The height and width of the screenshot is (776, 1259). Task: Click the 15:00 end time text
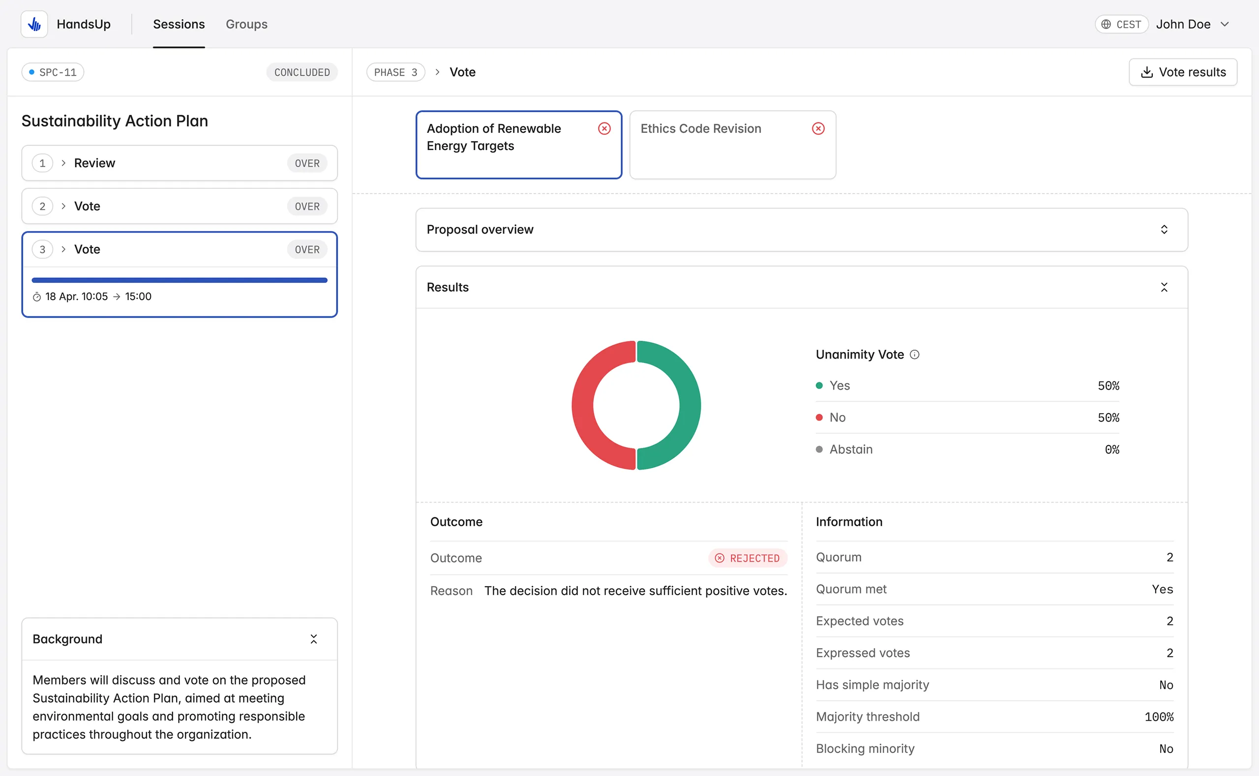[x=138, y=297]
